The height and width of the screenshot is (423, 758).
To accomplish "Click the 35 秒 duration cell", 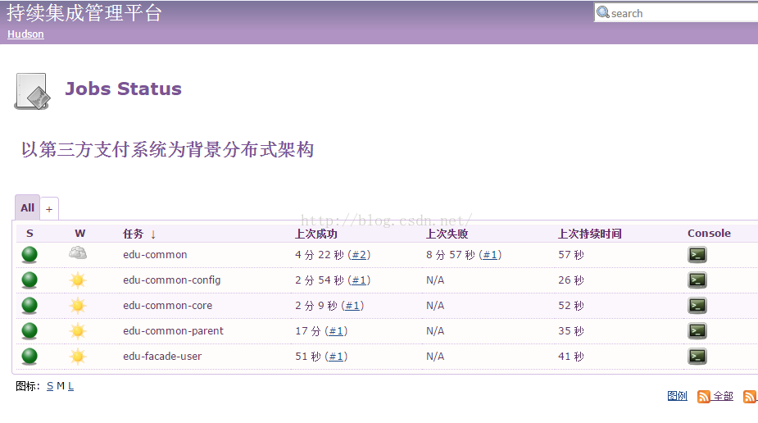I will click(x=571, y=331).
